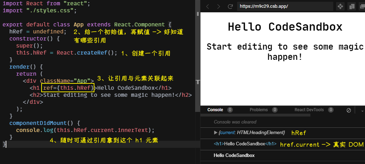
Task: Click the CodeSandbox diamond grid icon
Action: tap(340, 6)
